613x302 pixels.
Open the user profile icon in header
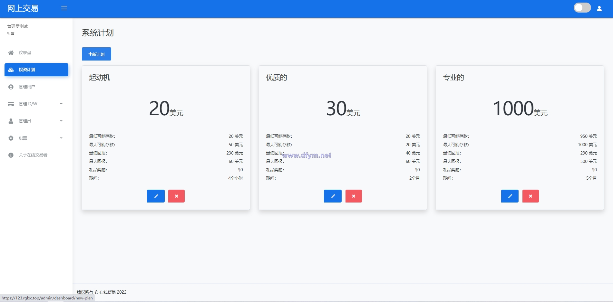point(599,9)
